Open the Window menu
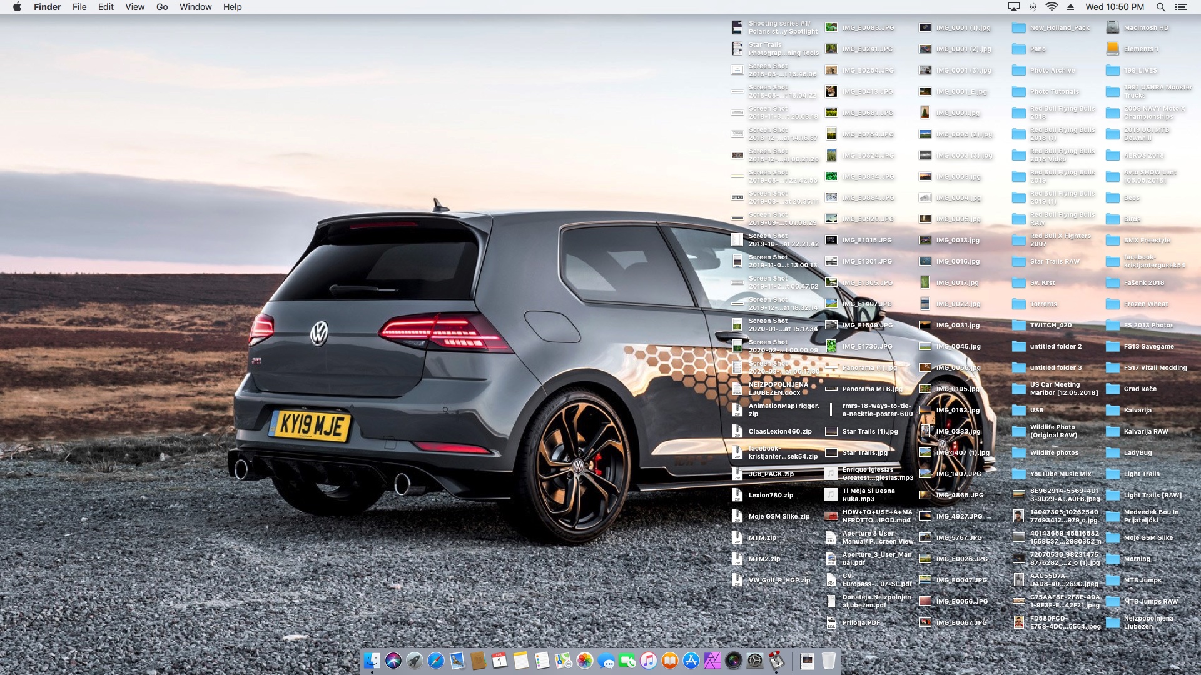 (x=196, y=7)
